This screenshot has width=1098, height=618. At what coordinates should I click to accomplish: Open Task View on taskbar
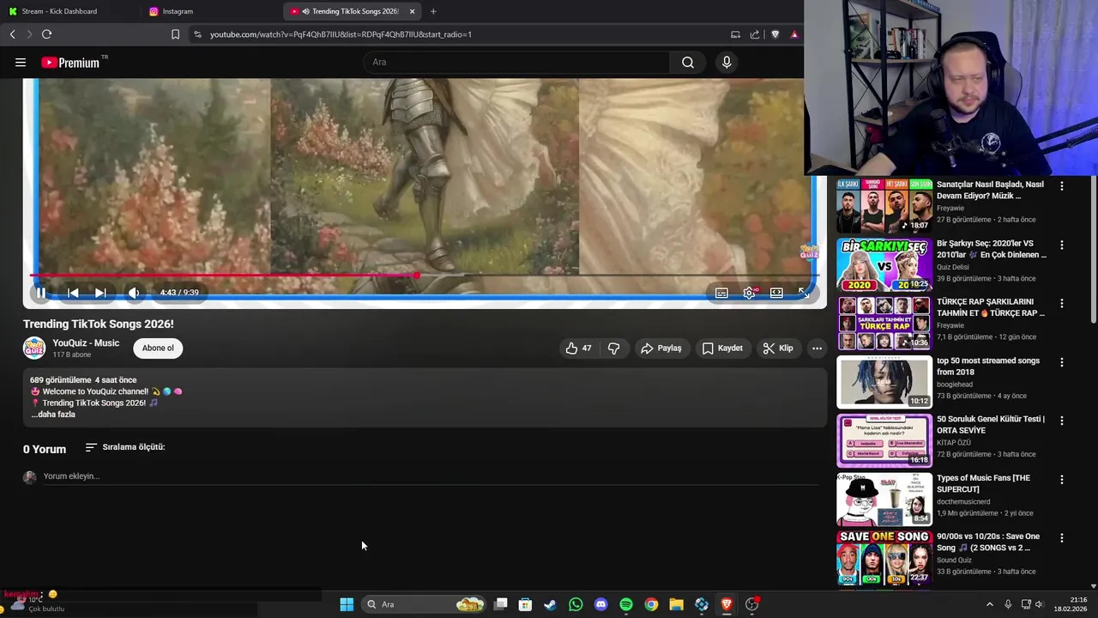(x=501, y=604)
